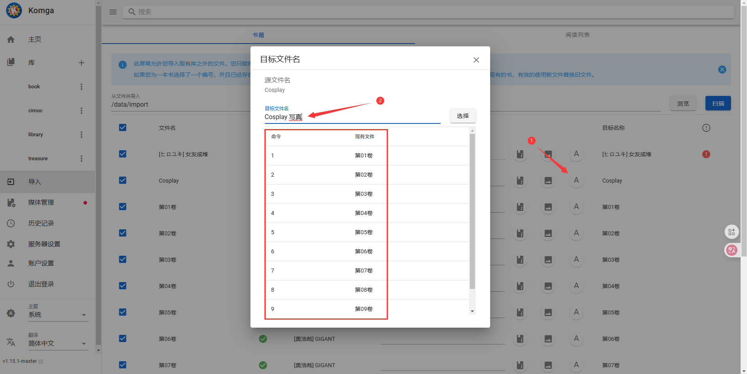747x374 pixels.
Task: Uncheck the 第03卷 file checkbox
Action: pos(123,260)
